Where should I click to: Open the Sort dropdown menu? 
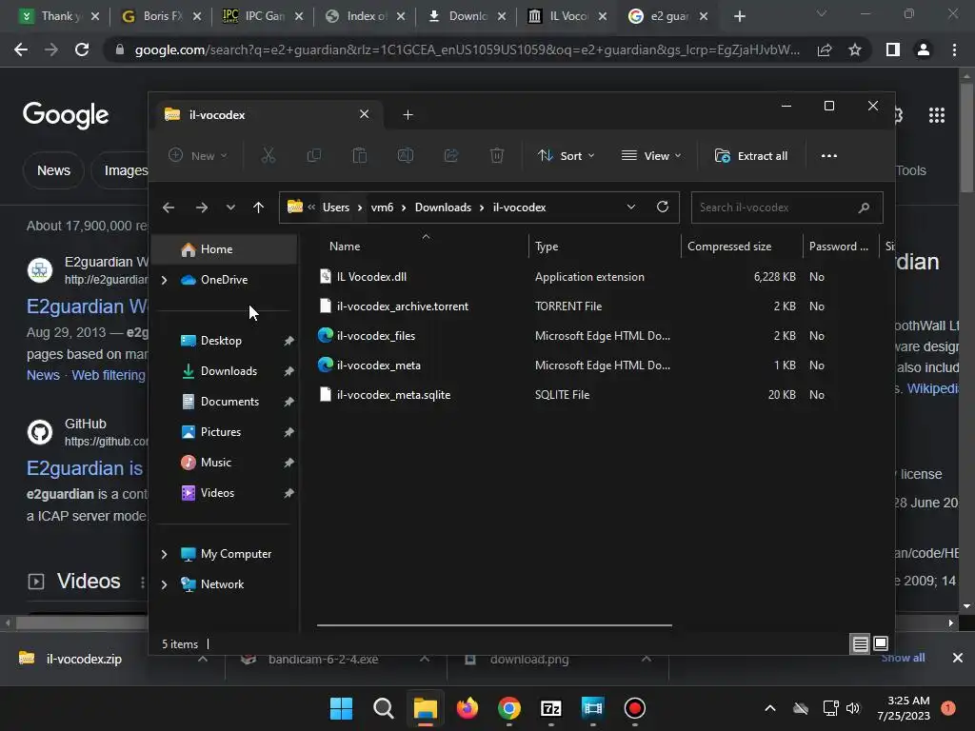(x=566, y=155)
